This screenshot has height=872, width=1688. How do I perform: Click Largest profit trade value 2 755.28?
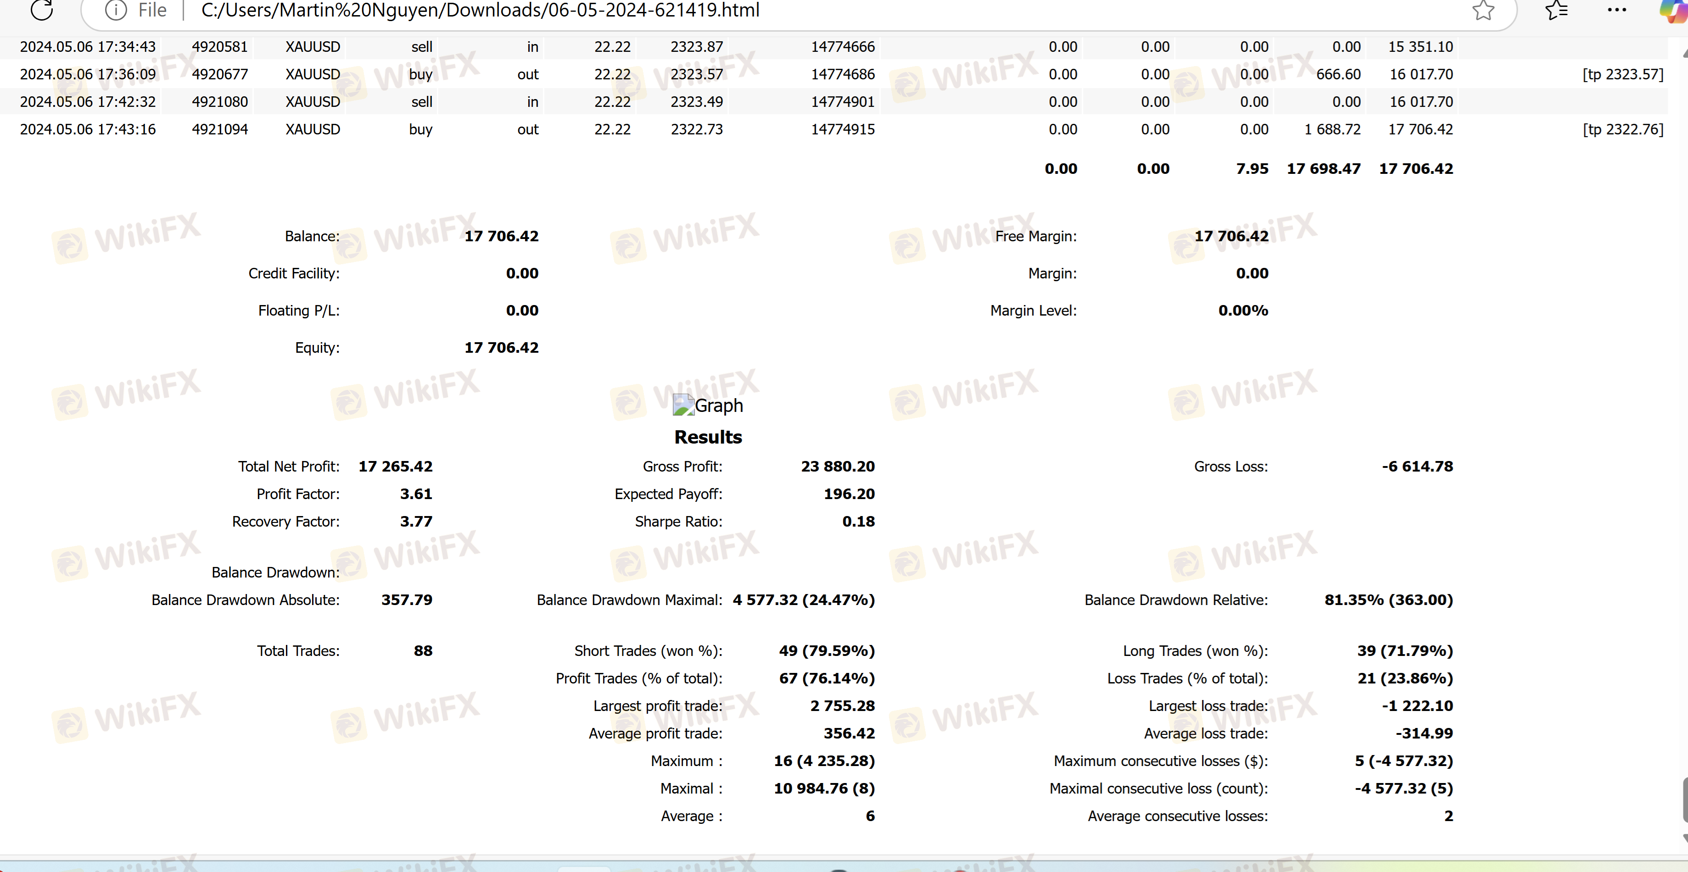[x=843, y=706]
